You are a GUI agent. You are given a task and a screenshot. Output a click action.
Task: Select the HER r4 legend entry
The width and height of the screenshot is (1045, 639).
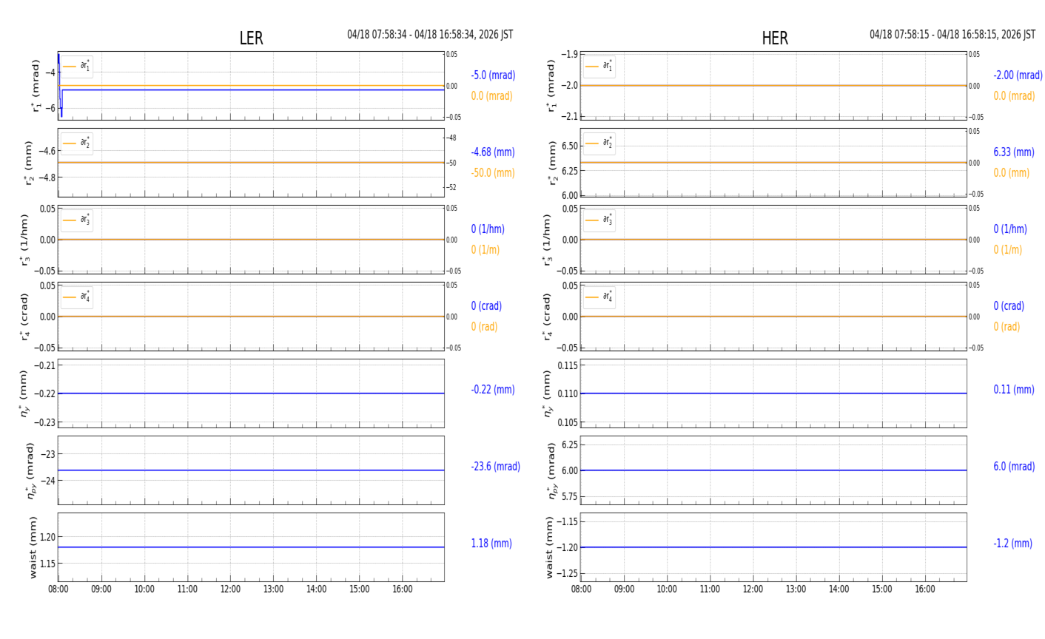coord(599,297)
